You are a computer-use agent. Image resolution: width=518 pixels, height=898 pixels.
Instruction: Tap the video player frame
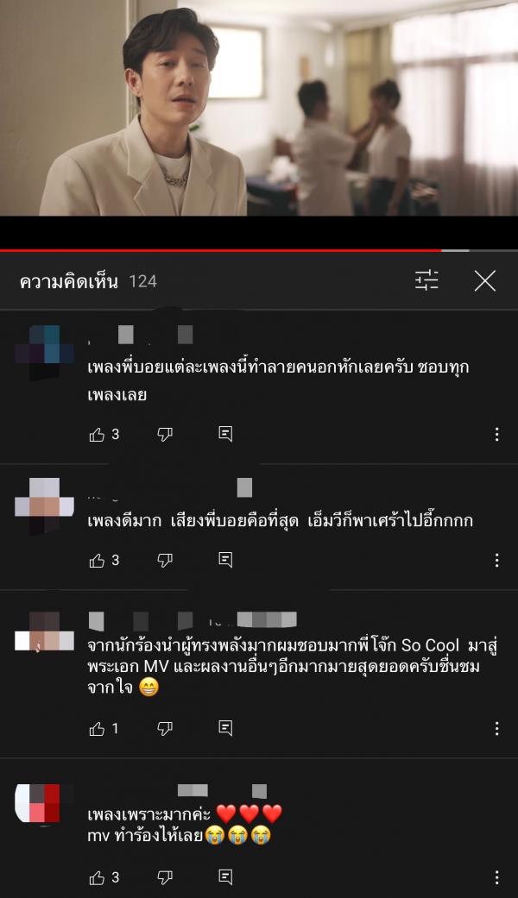coord(259,108)
